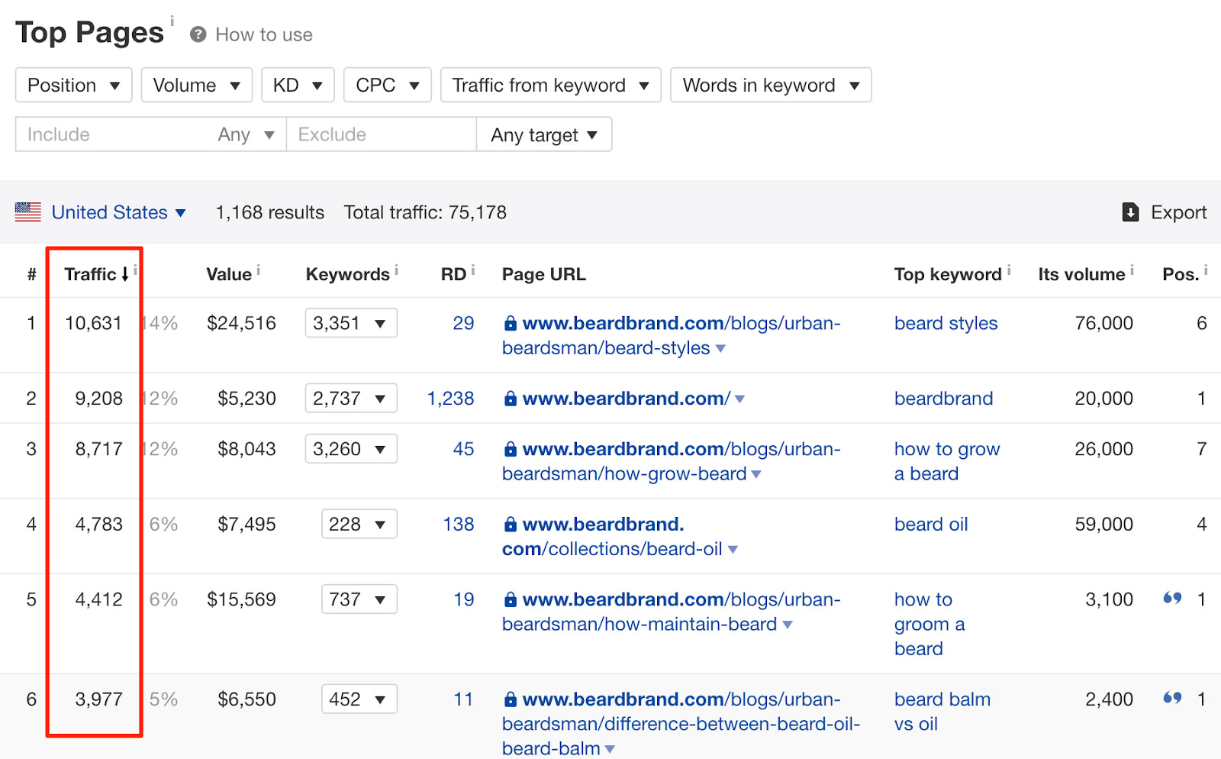The width and height of the screenshot is (1221, 759).
Task: Expand caret after difference-between-beard-oil-beard-balm URL
Action: (x=610, y=750)
